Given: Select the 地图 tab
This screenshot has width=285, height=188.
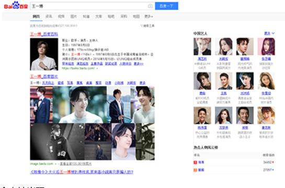Looking at the screenshot, I should [136, 16].
